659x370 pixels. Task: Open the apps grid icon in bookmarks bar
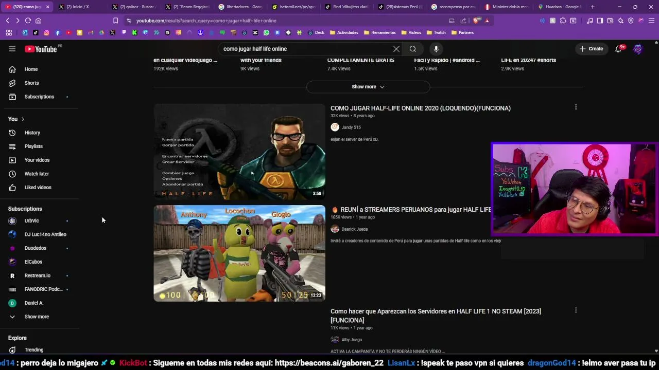[9, 32]
